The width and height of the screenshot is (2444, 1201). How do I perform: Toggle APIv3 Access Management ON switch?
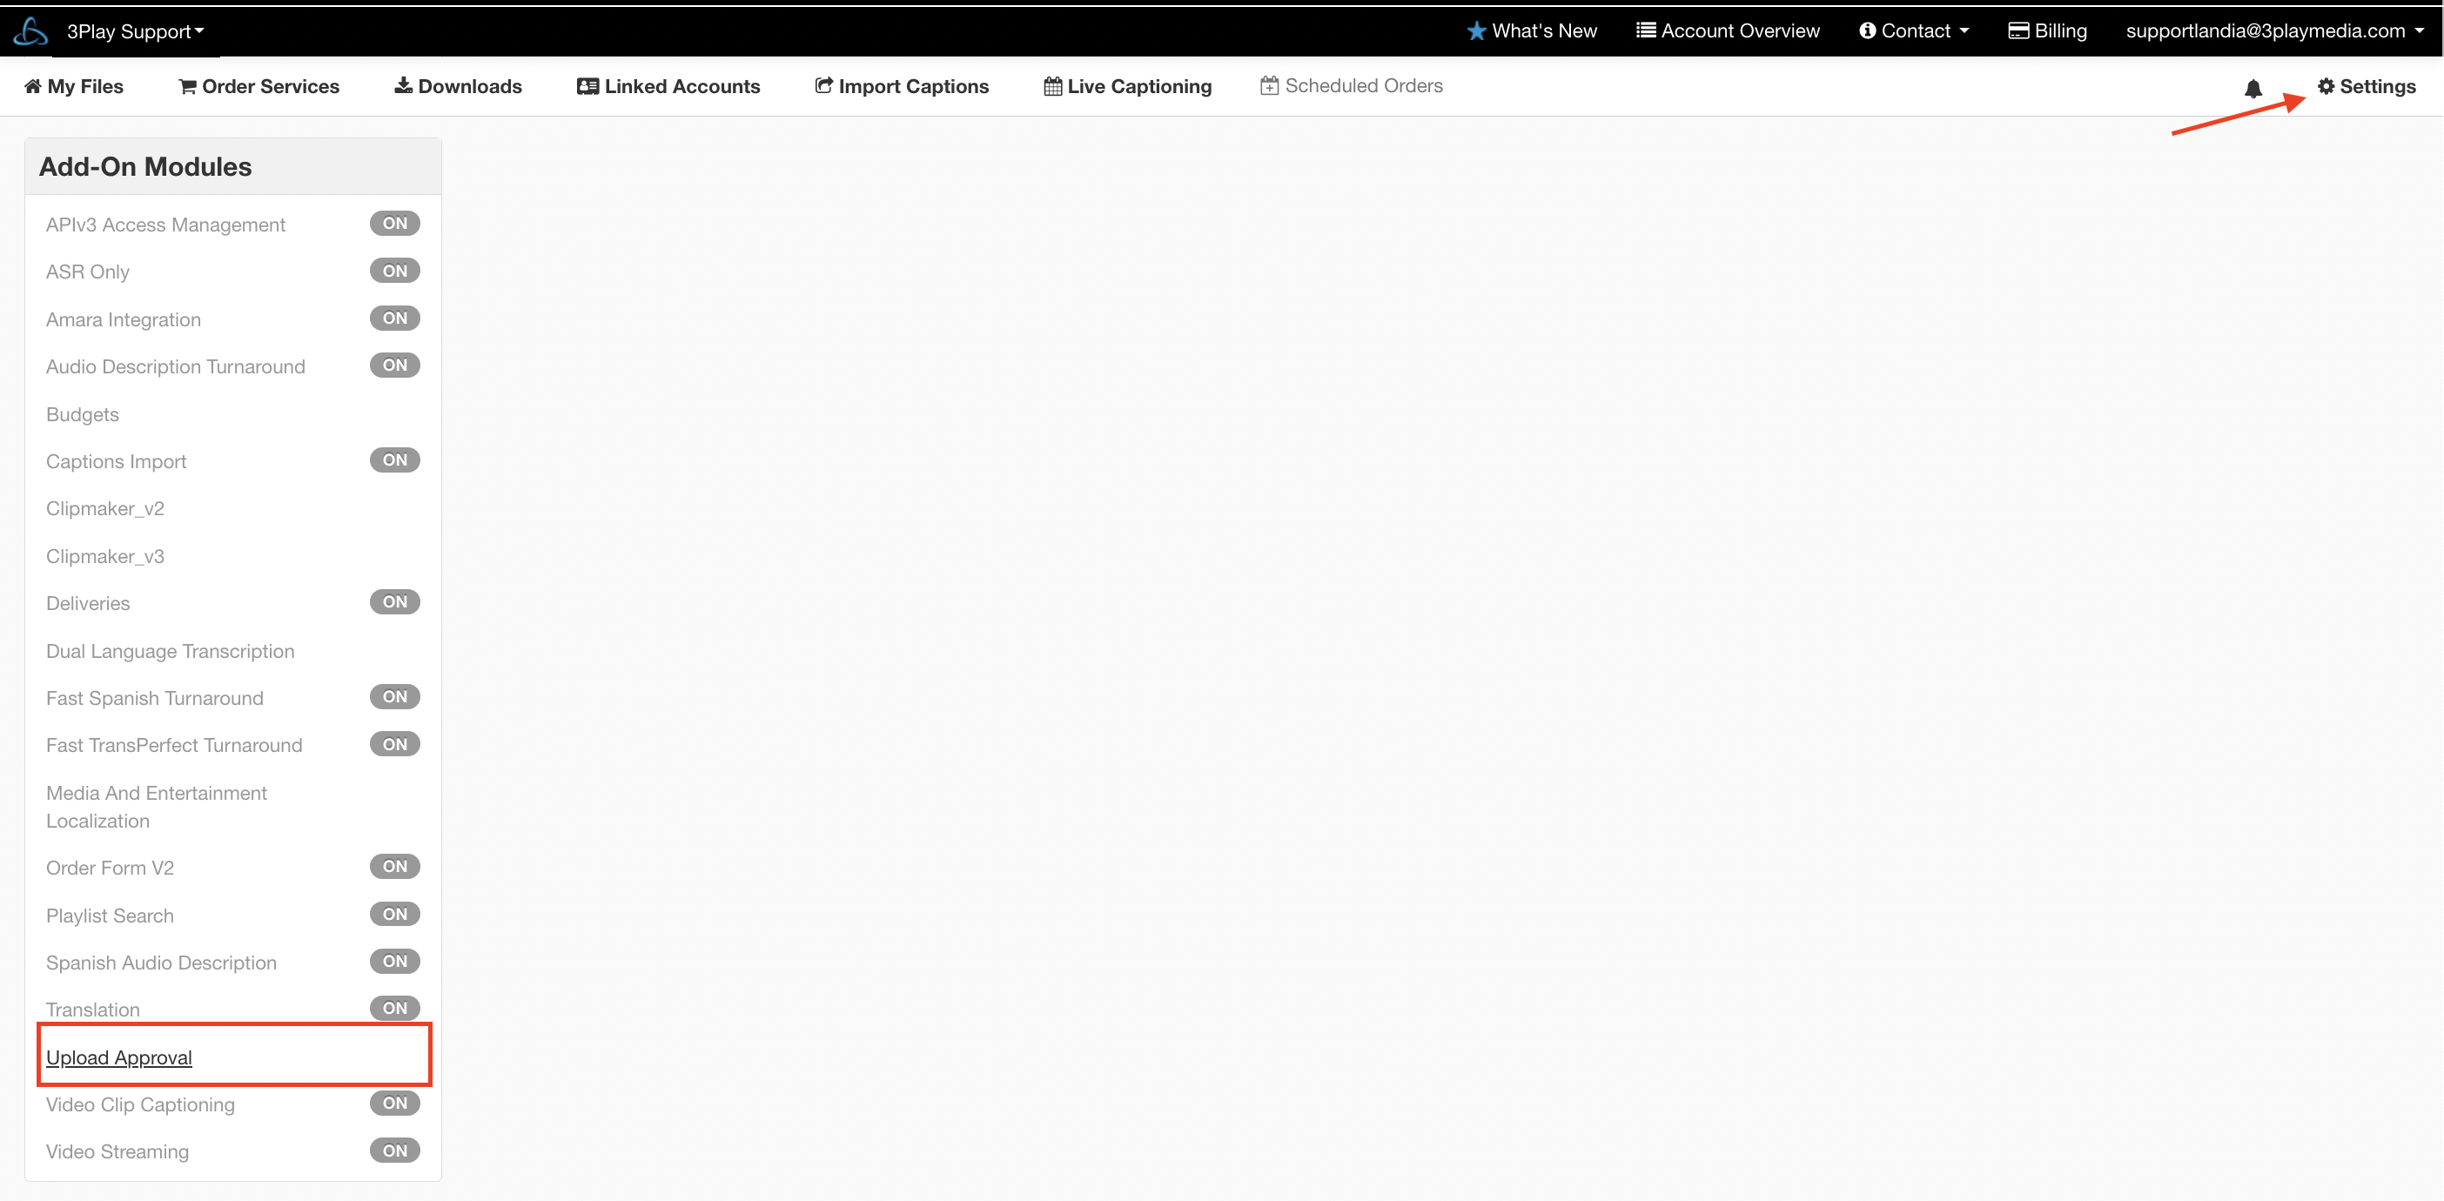click(394, 224)
